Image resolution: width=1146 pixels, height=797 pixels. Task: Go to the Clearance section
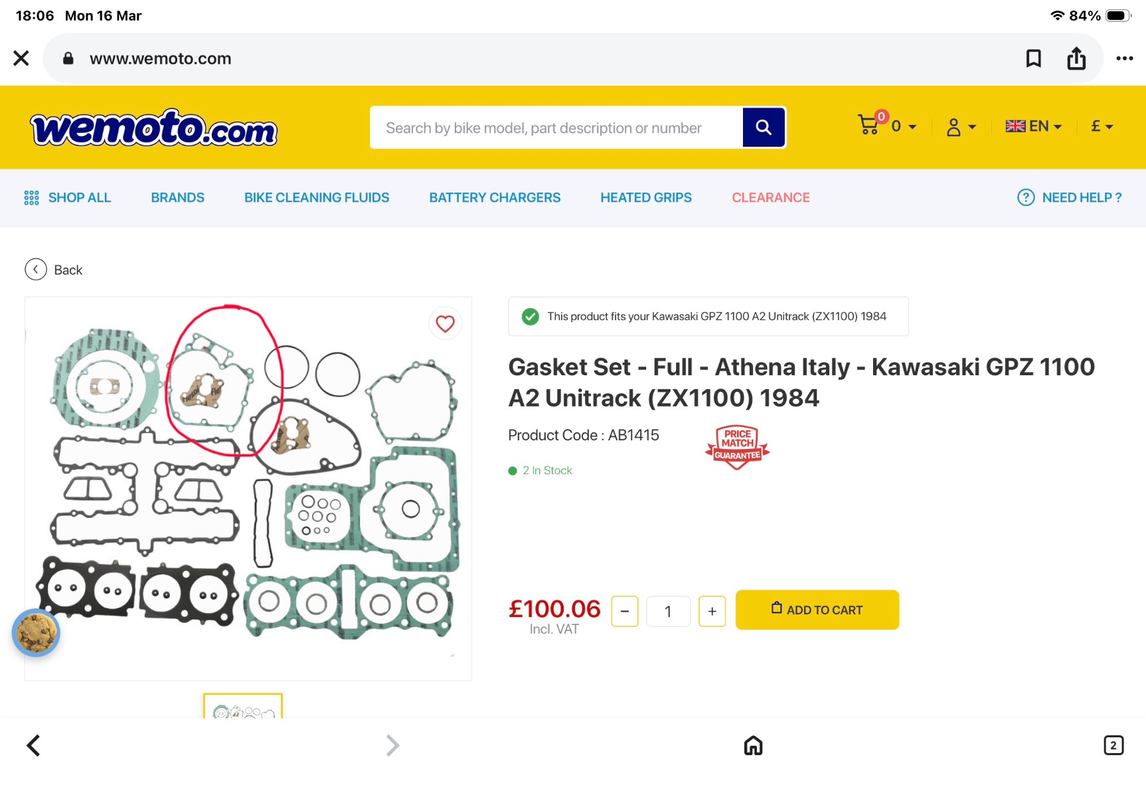(770, 198)
